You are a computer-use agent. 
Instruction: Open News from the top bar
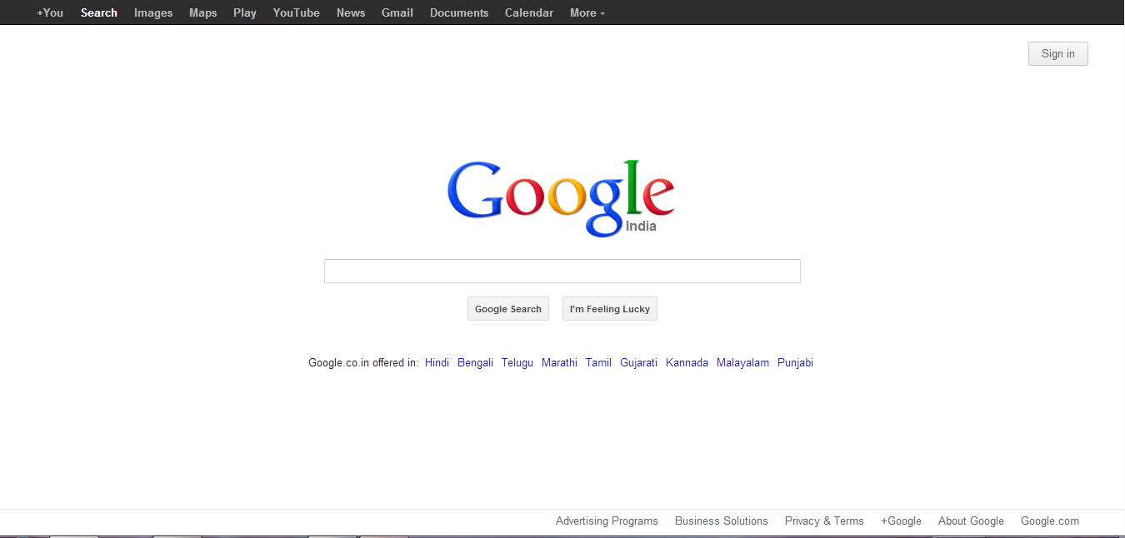pos(351,12)
